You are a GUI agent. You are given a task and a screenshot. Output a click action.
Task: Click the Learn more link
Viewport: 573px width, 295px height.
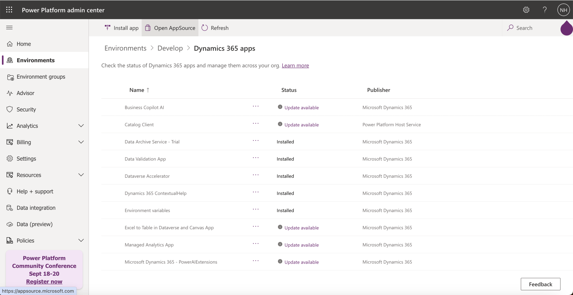(x=295, y=65)
